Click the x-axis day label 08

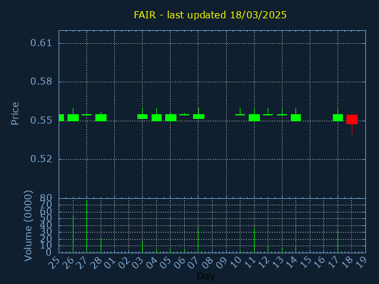(x=207, y=262)
